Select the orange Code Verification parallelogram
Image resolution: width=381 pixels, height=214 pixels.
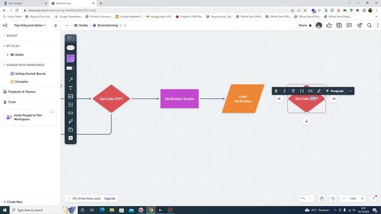click(243, 99)
